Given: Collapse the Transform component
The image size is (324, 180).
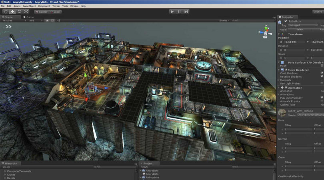Looking at the screenshot, I should tap(279, 34).
